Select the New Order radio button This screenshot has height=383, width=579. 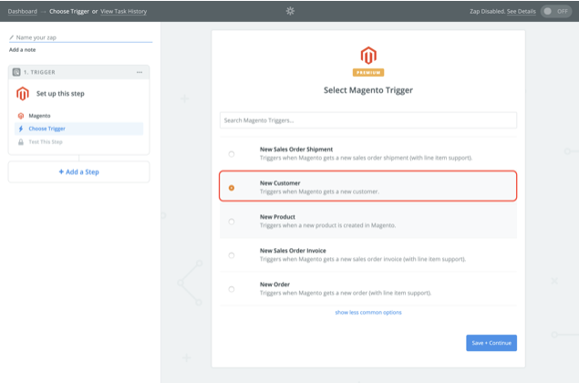click(x=232, y=289)
